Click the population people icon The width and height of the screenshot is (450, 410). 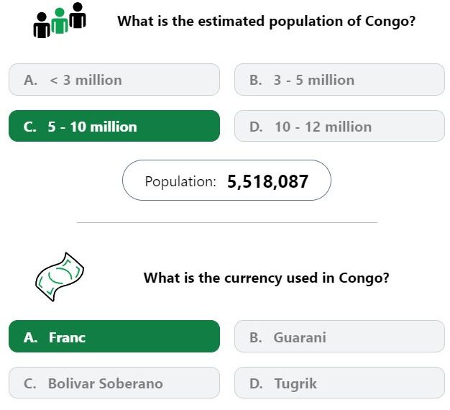pyautogui.click(x=60, y=20)
